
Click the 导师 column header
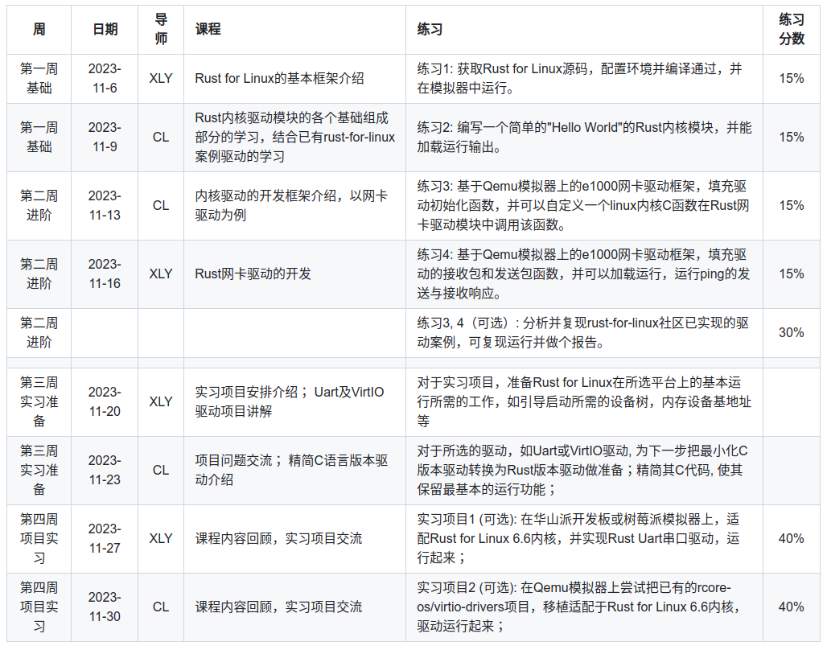pos(161,30)
